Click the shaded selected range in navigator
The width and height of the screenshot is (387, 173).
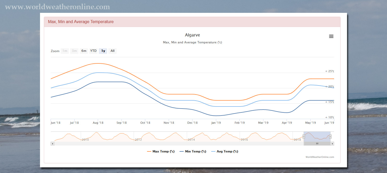317,136
